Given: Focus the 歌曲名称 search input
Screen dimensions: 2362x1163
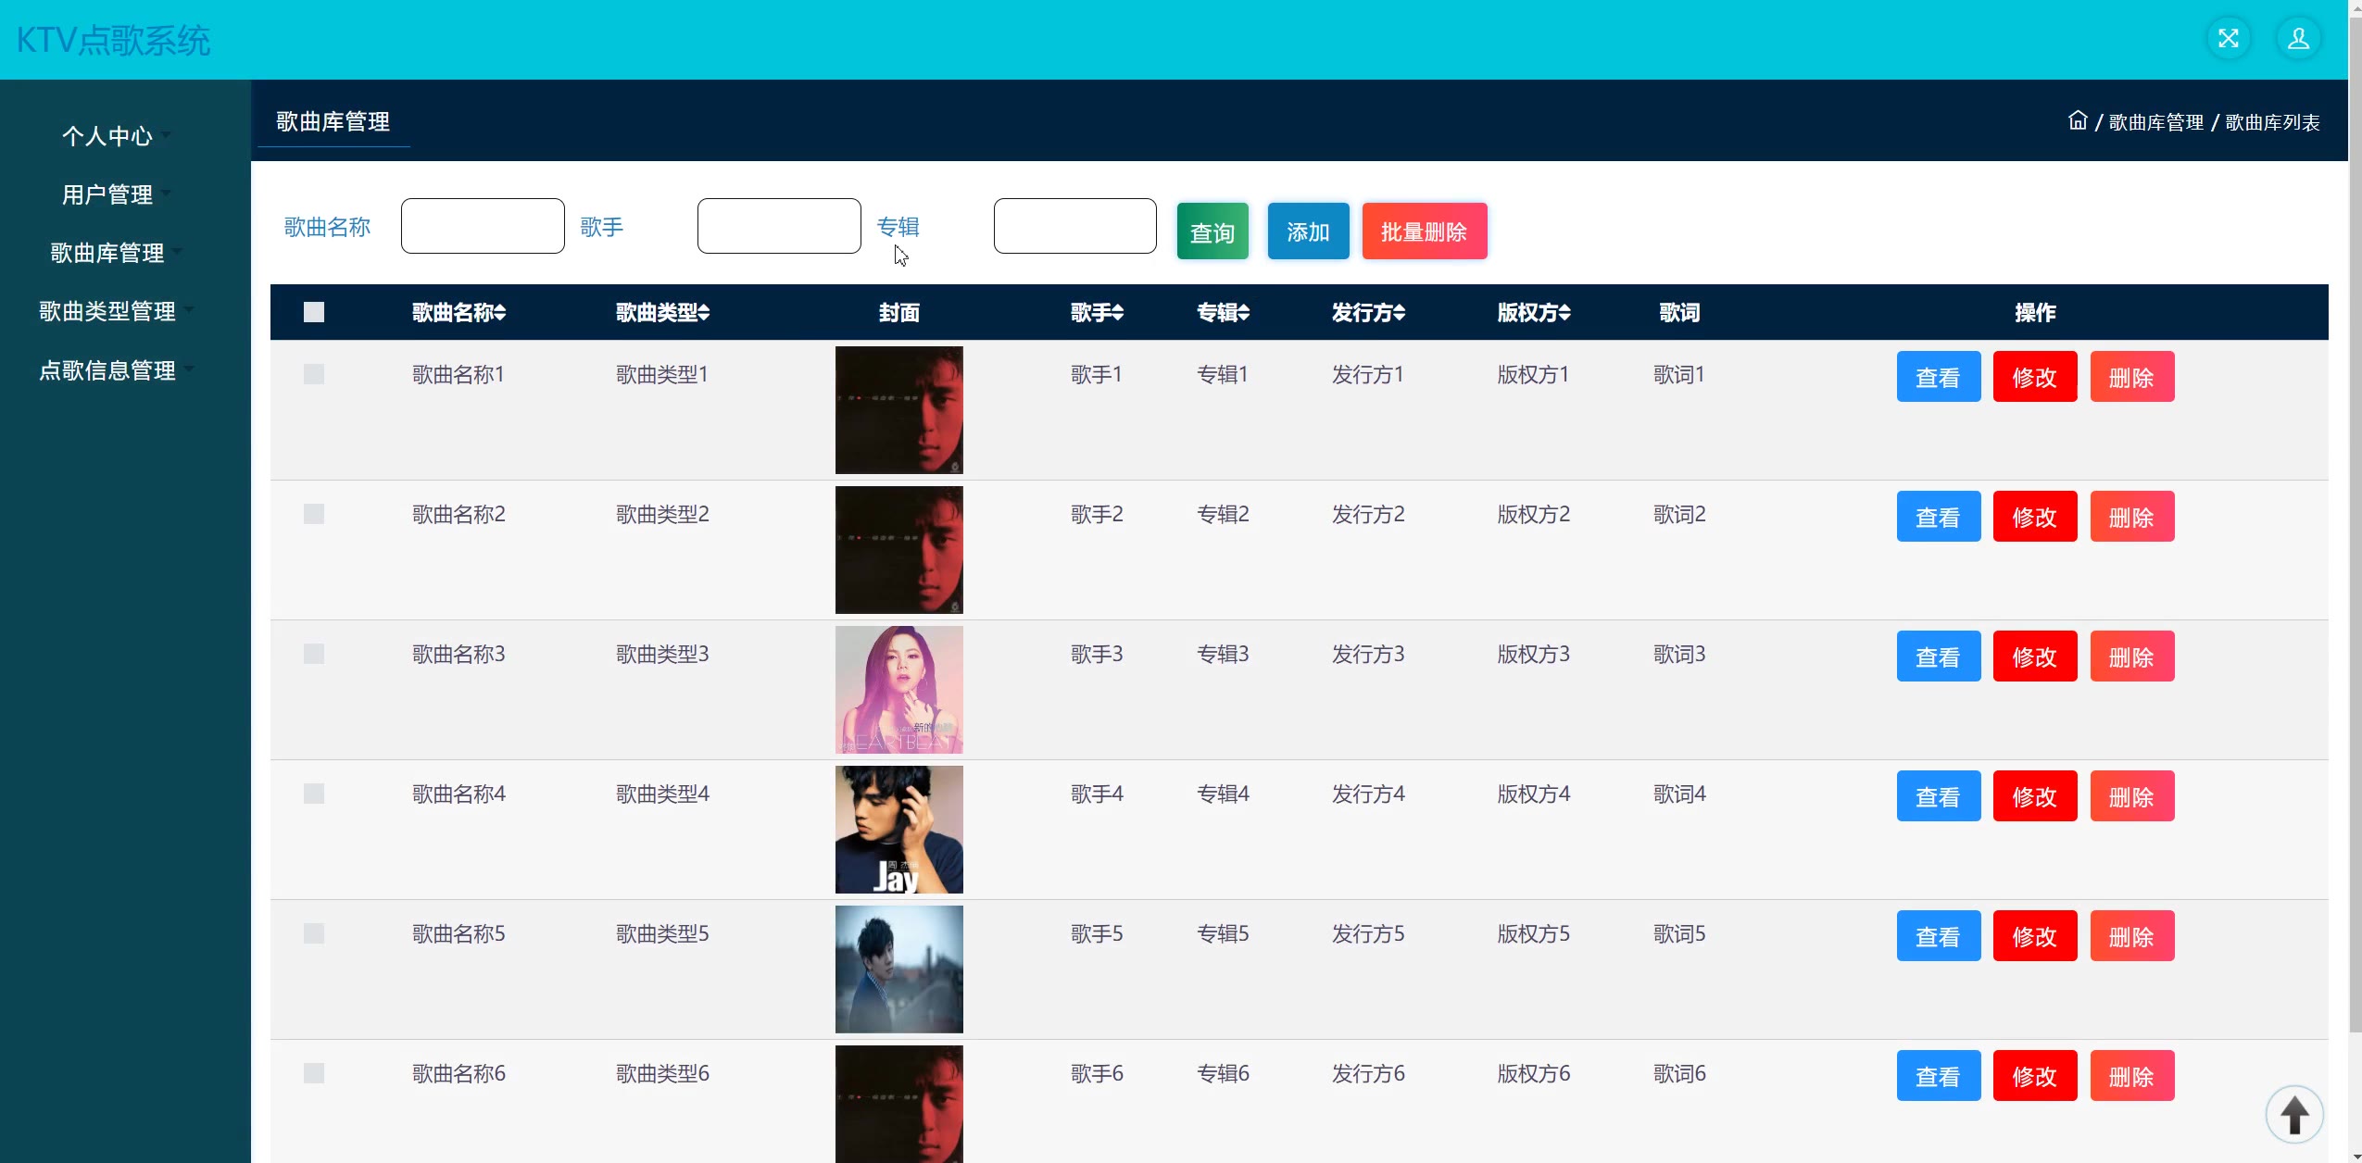Looking at the screenshot, I should pos(483,226).
